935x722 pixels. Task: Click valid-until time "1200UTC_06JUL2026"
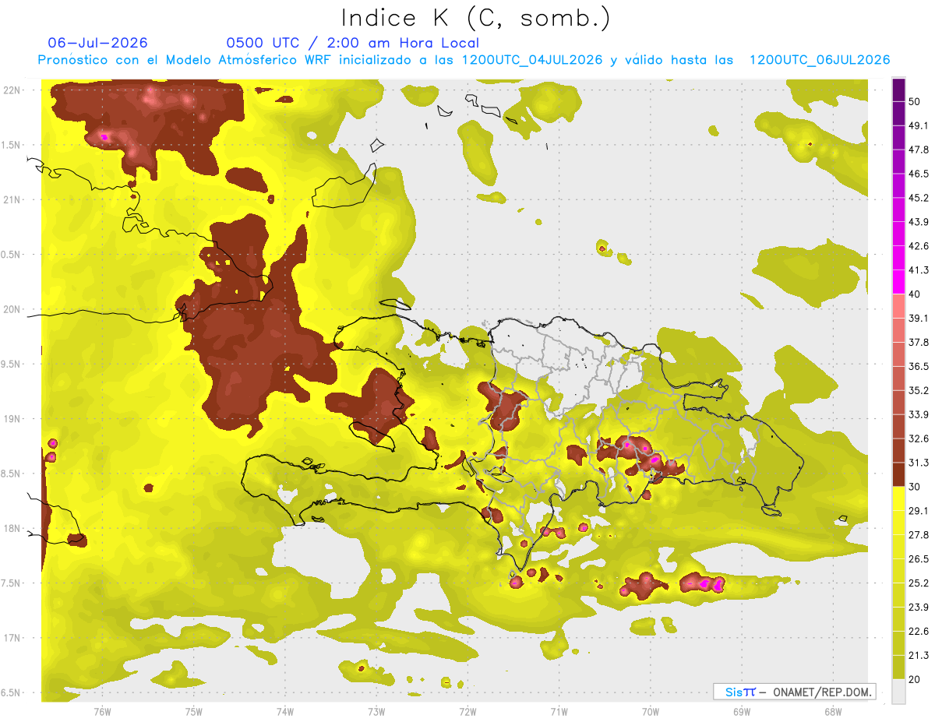click(x=820, y=60)
